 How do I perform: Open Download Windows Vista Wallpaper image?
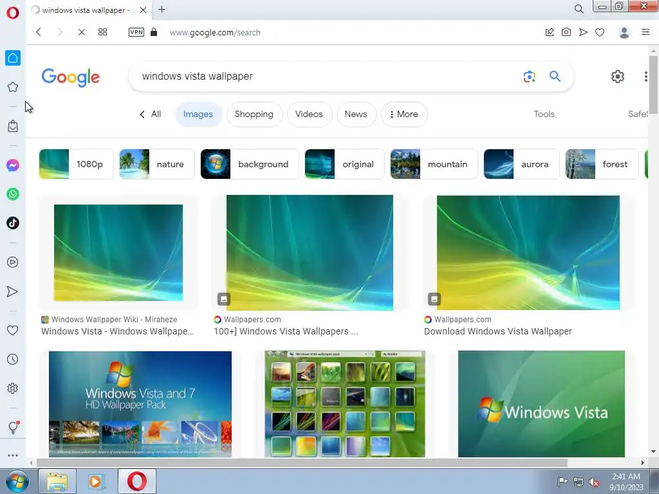[528, 252]
